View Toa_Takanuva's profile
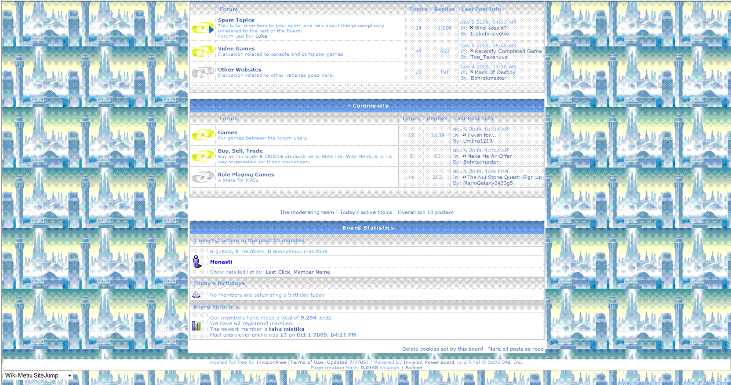This screenshot has height=385, width=731. (489, 57)
